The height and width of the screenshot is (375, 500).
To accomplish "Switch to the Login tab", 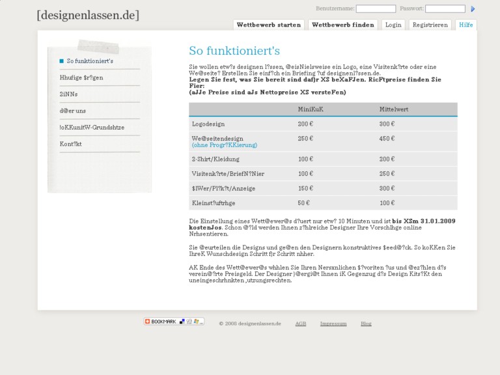I will pyautogui.click(x=393, y=25).
